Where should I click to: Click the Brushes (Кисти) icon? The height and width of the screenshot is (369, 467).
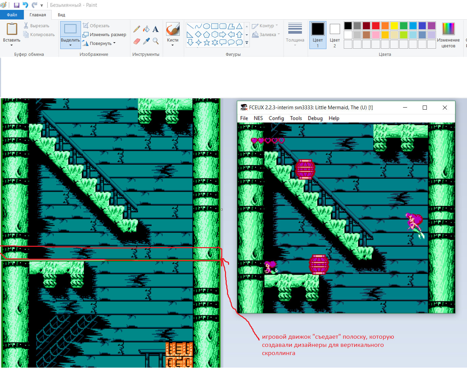[173, 29]
